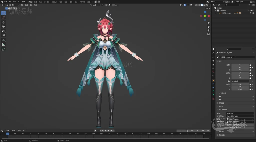256x142 pixels.
Task: Expand the 关系 Relations panel
Action: (x=235, y=96)
